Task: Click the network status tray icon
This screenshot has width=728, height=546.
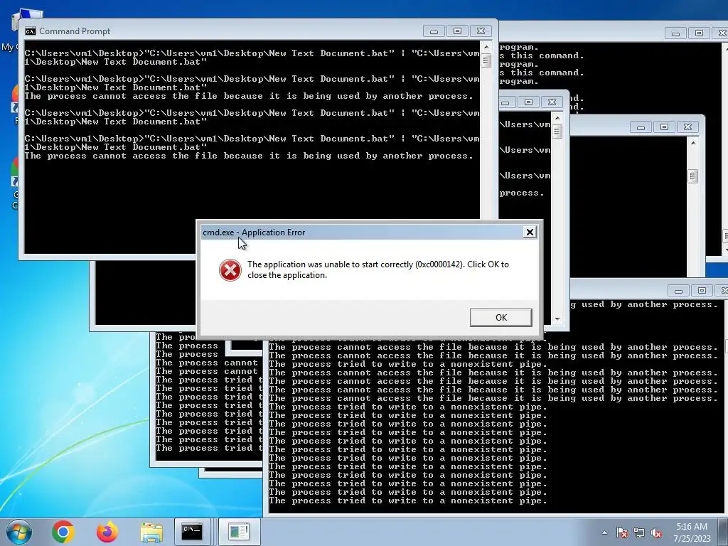Action: click(639, 532)
